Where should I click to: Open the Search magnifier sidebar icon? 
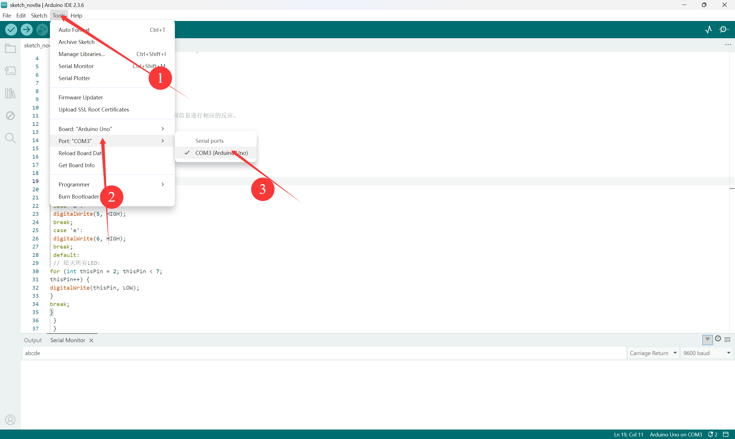pyautogui.click(x=10, y=138)
